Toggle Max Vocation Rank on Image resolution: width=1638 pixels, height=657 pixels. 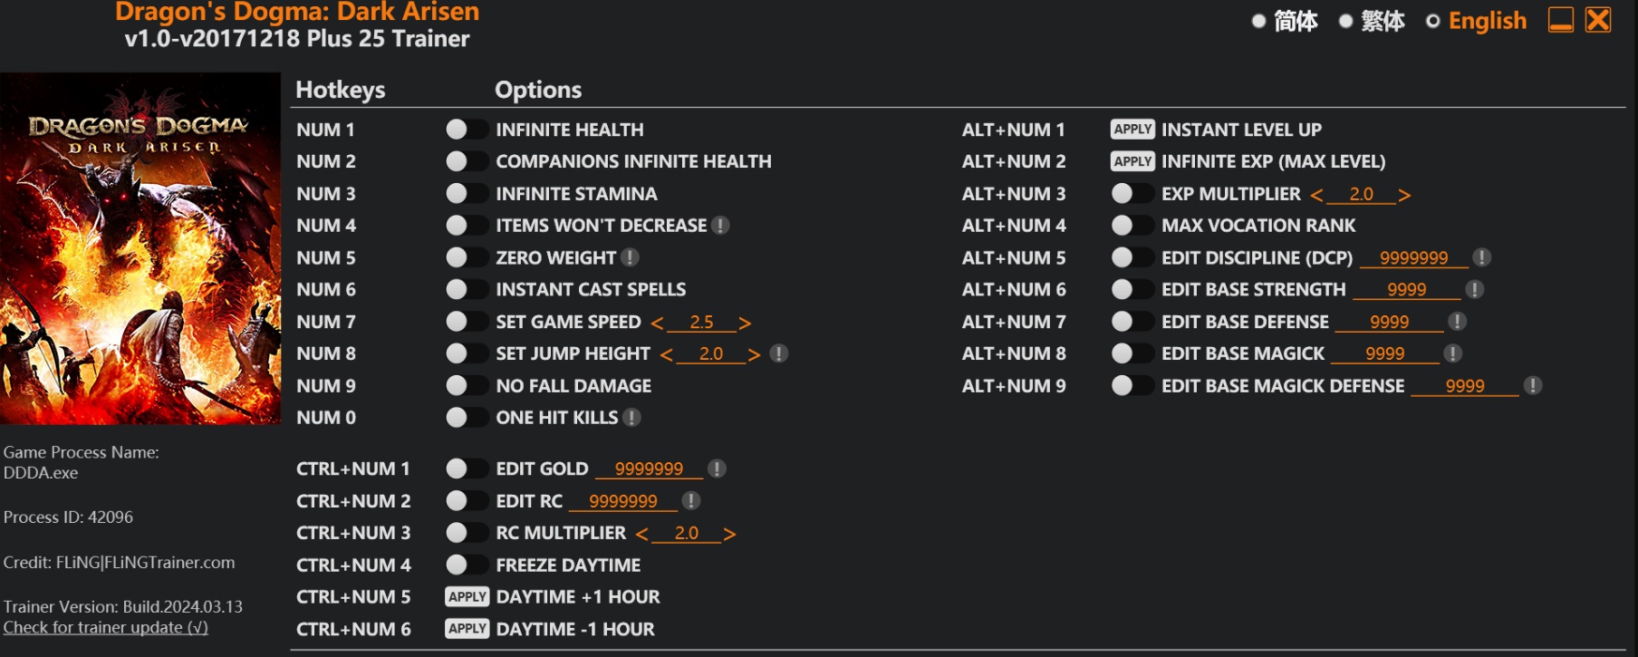point(1132,226)
